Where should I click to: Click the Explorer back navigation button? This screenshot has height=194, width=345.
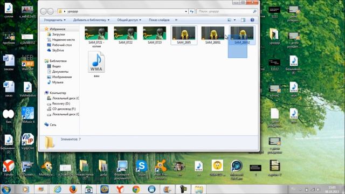tap(43, 11)
